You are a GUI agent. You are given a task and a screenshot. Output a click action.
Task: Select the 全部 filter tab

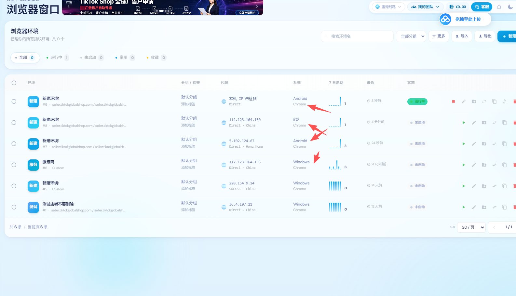25,58
